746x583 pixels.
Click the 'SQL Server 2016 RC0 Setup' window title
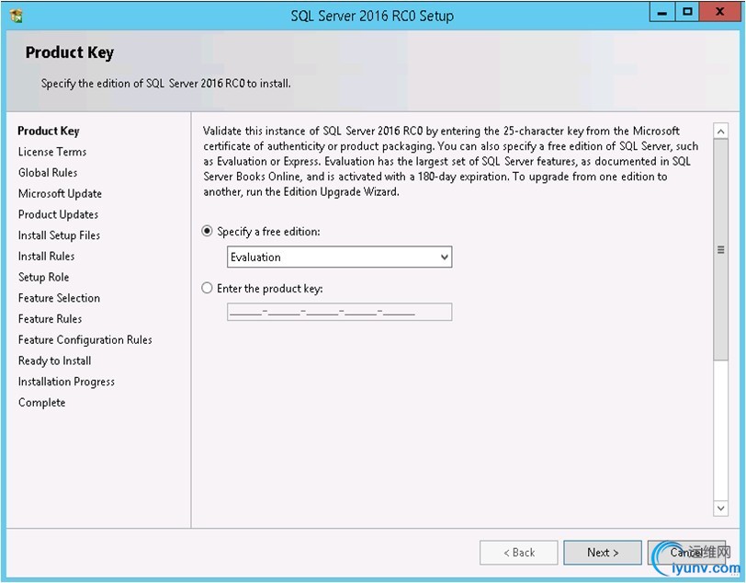click(372, 16)
